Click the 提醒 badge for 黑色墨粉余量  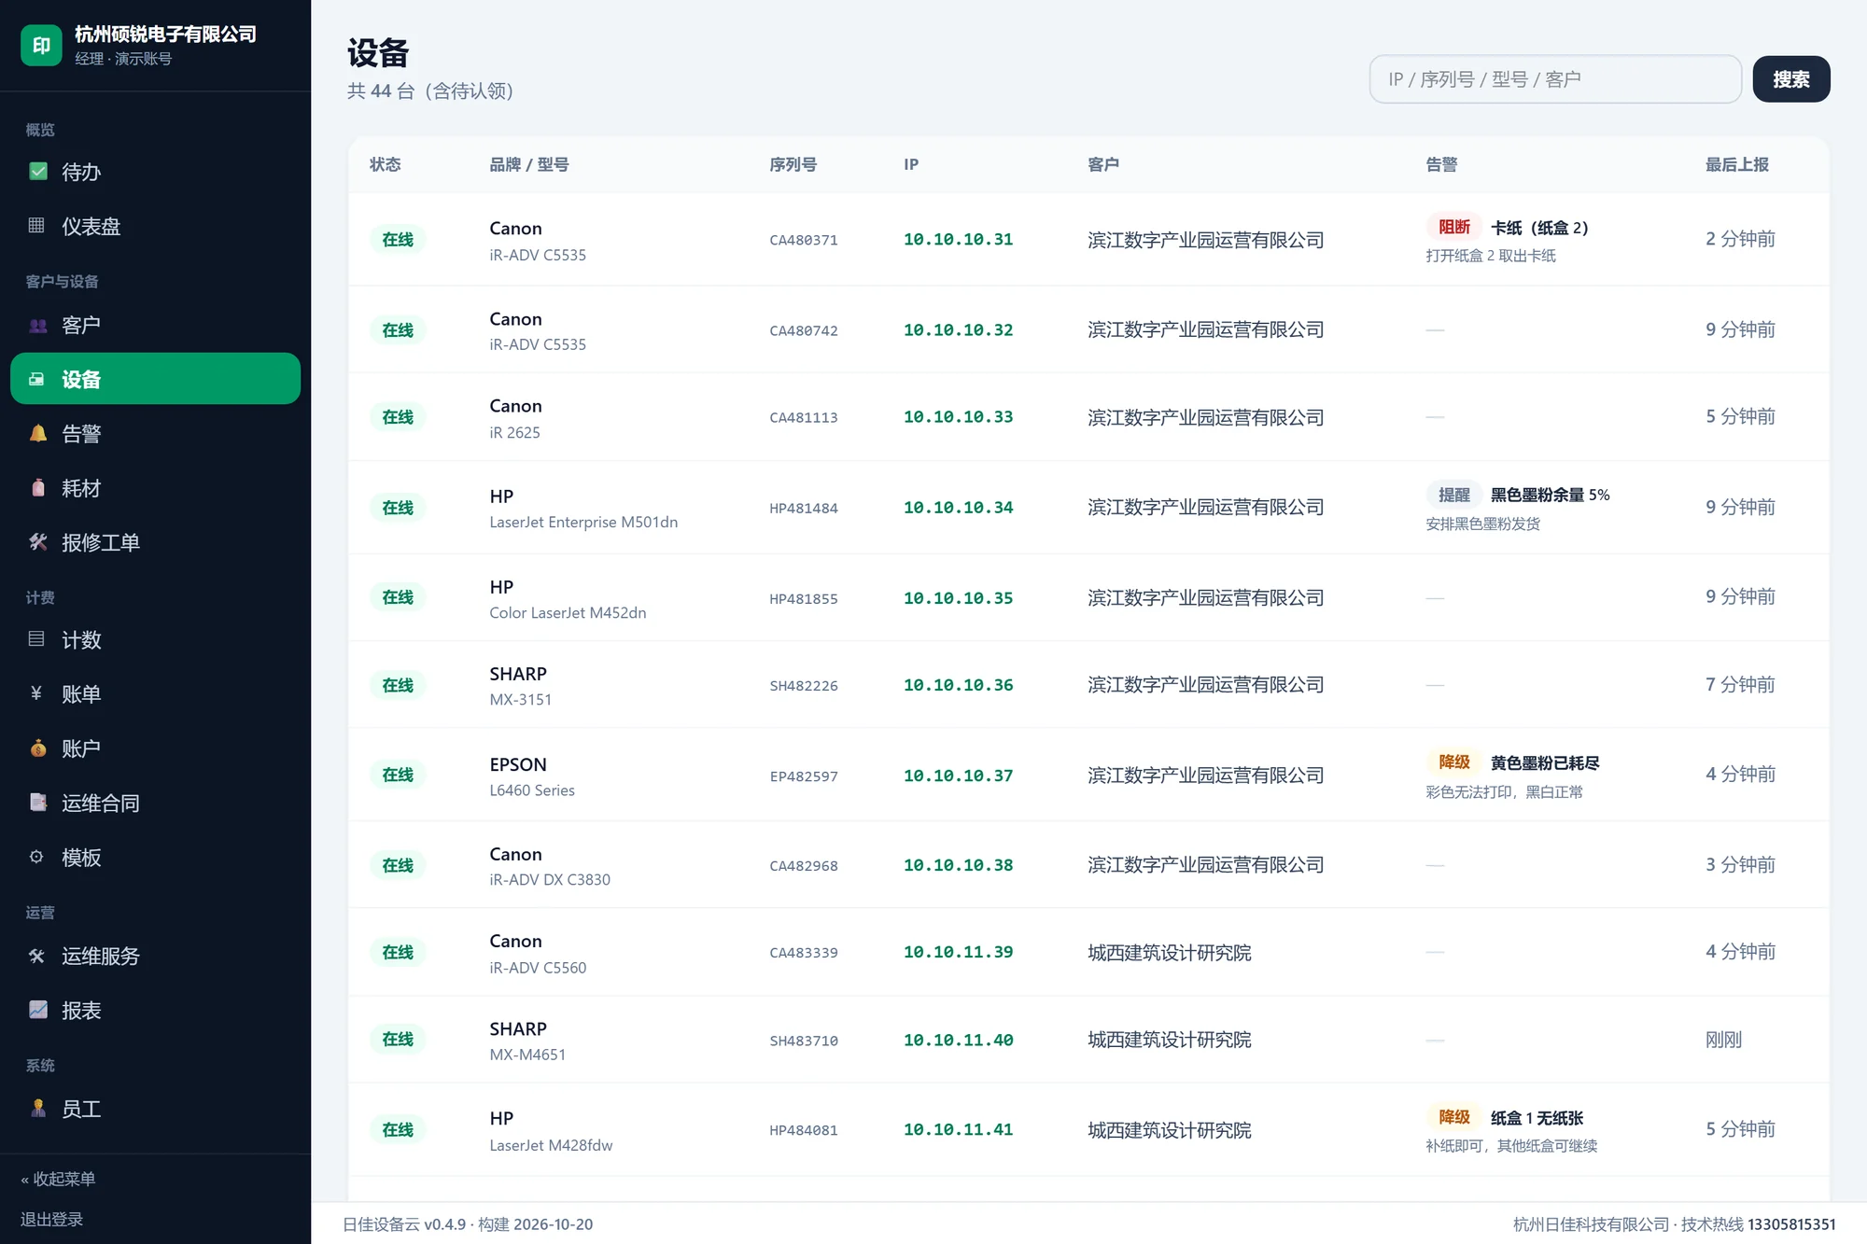[1453, 495]
